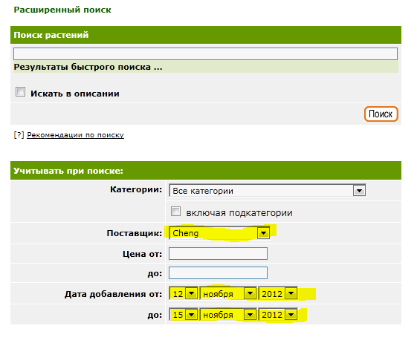The image size is (417, 343).
Task: Click the start day 12 dropdown arrow
Action: (192, 293)
